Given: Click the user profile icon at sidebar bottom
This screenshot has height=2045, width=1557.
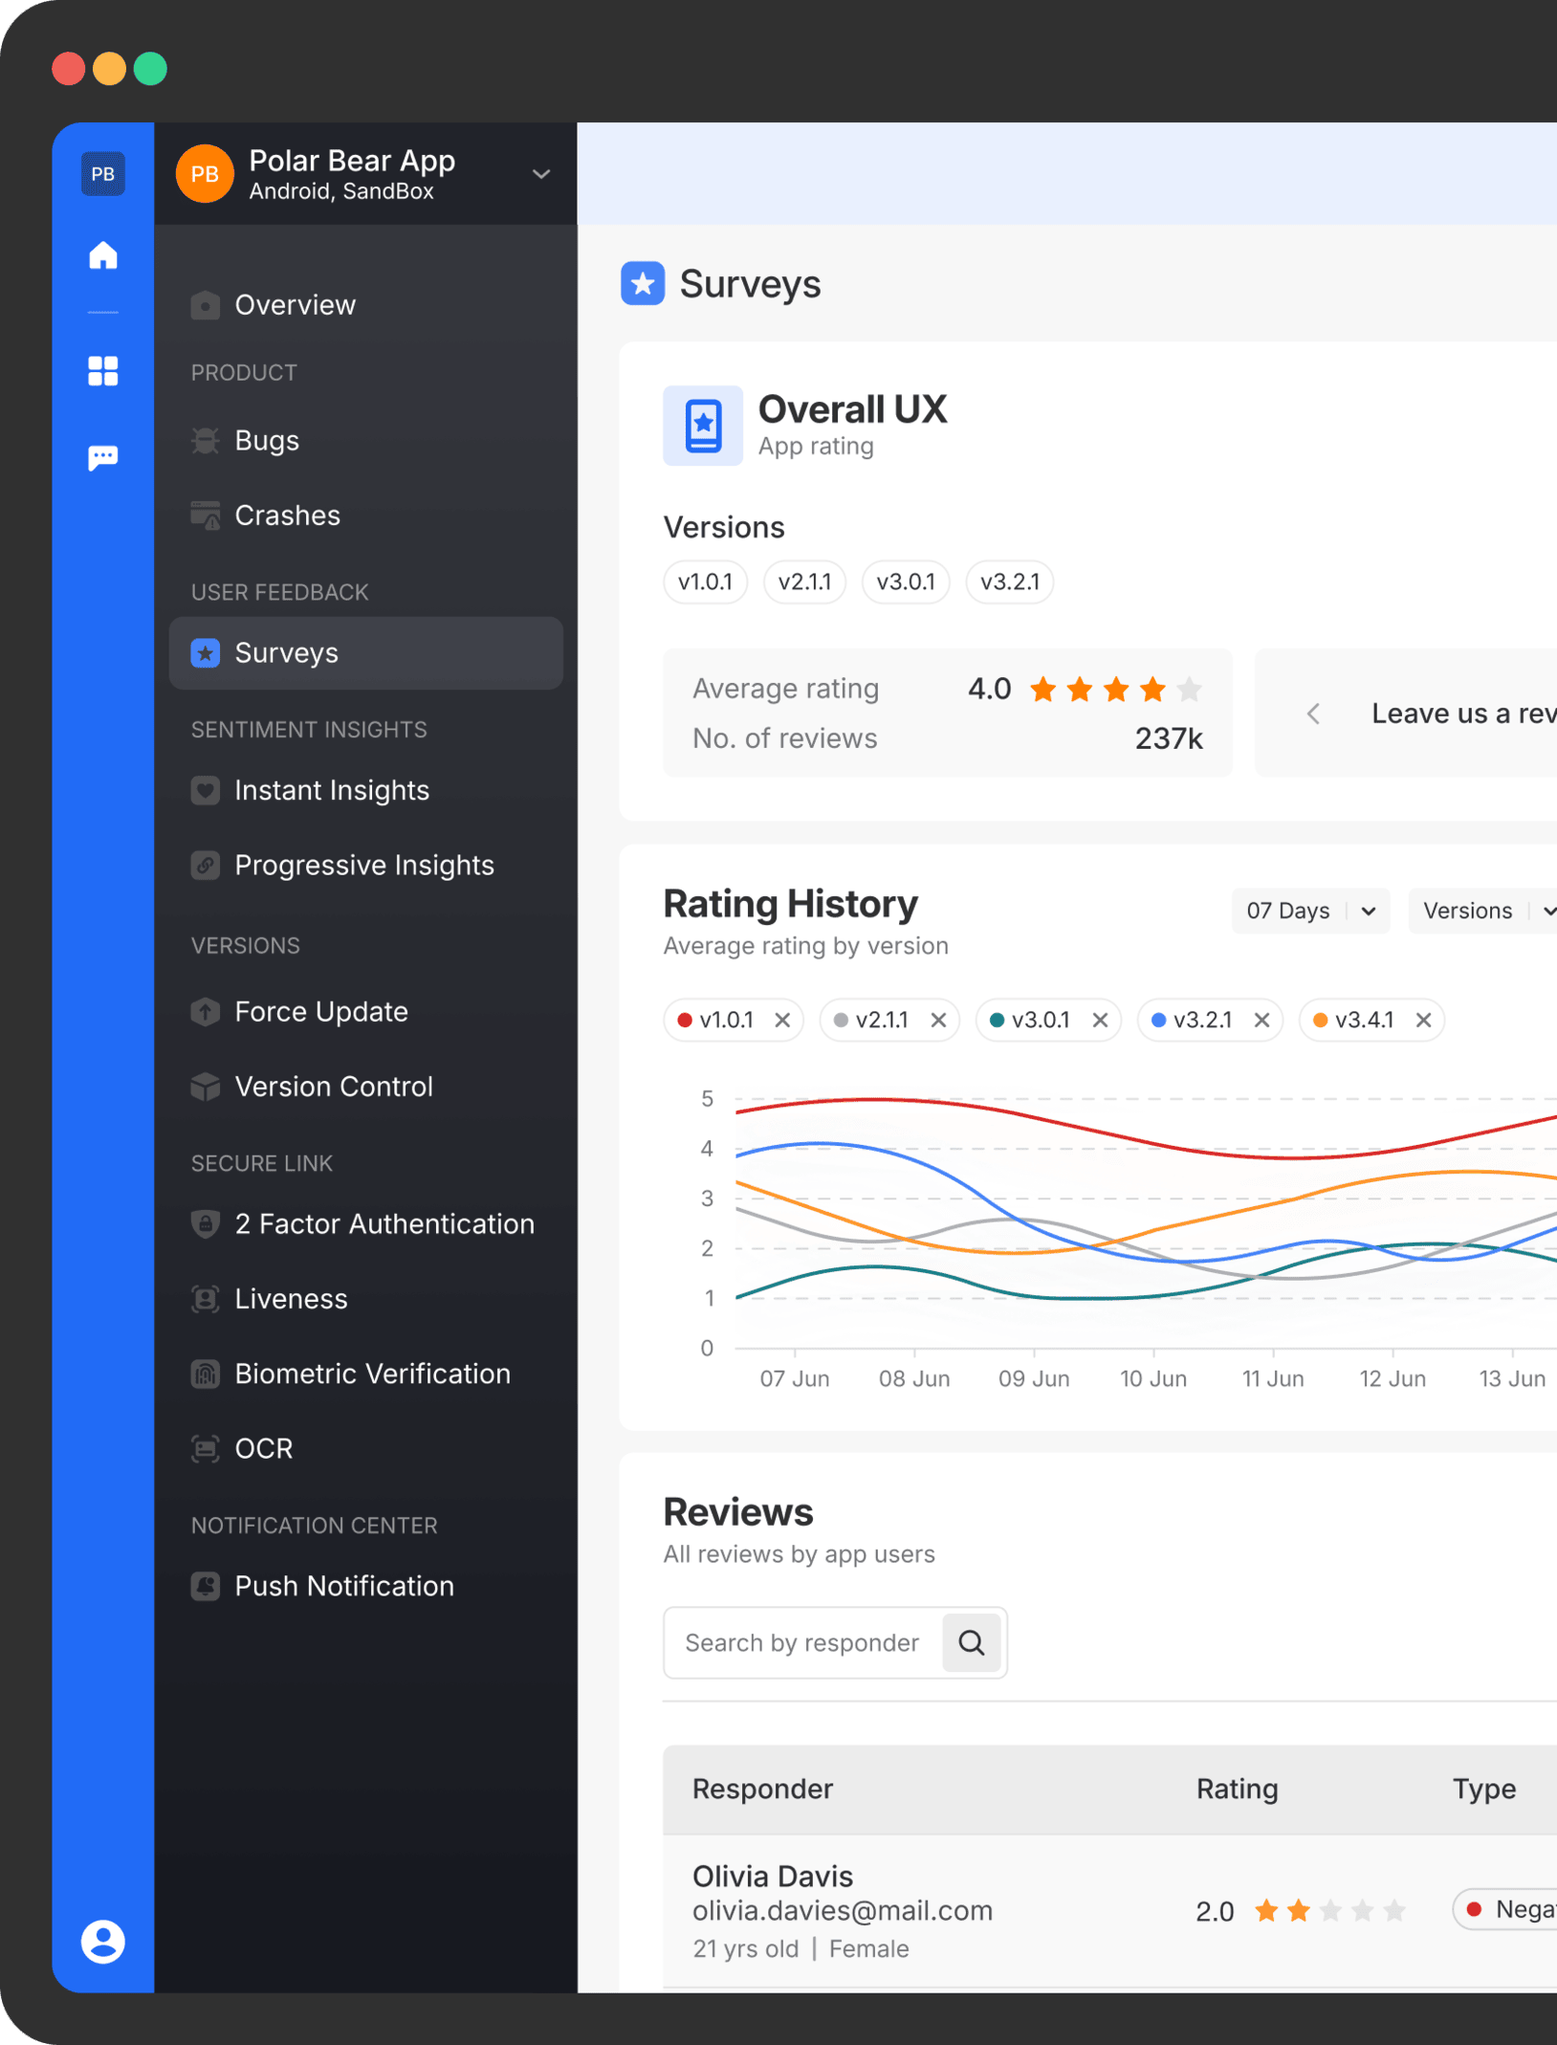Looking at the screenshot, I should pyautogui.click(x=102, y=1942).
